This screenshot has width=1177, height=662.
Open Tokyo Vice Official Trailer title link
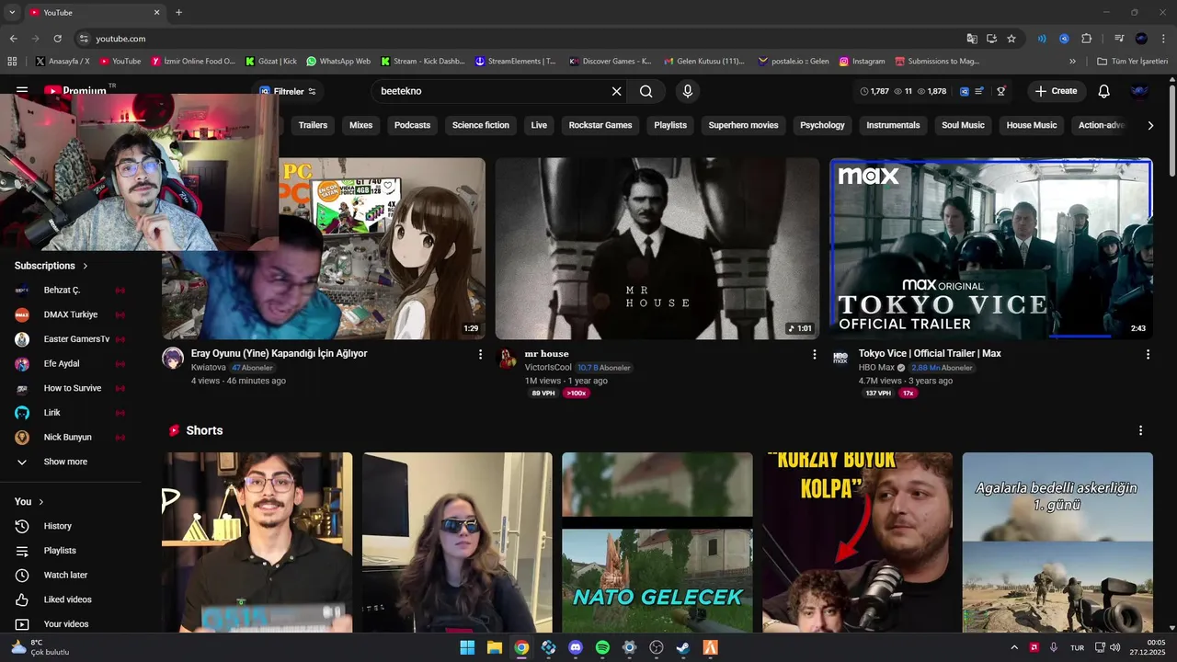click(930, 353)
